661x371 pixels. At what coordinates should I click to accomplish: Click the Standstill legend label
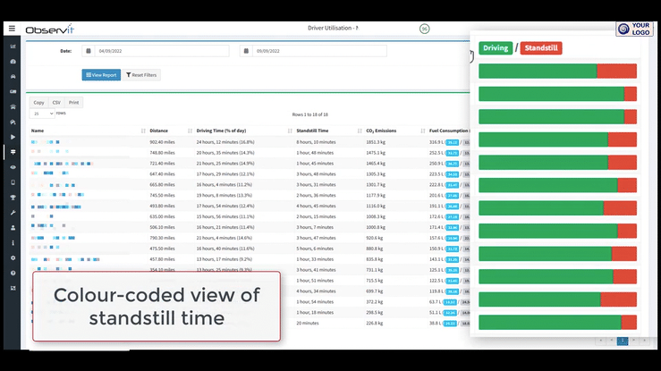[541, 48]
